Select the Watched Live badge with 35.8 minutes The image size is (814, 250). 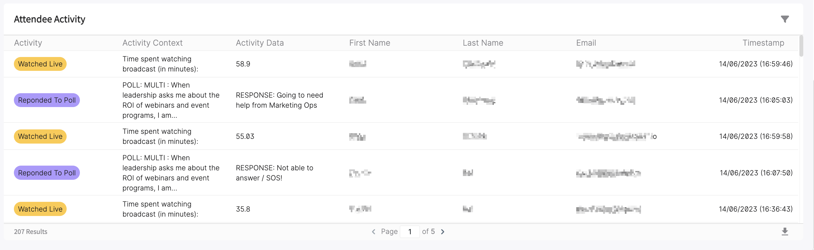40,209
